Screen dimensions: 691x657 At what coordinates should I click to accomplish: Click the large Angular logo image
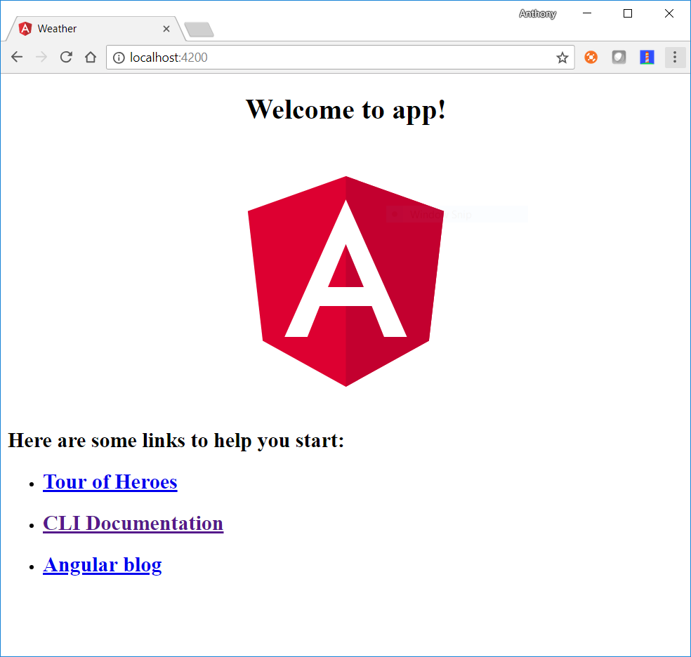pos(346,281)
